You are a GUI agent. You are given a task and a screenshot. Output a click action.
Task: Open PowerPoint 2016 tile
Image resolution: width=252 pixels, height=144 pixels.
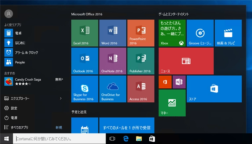coord(141,33)
